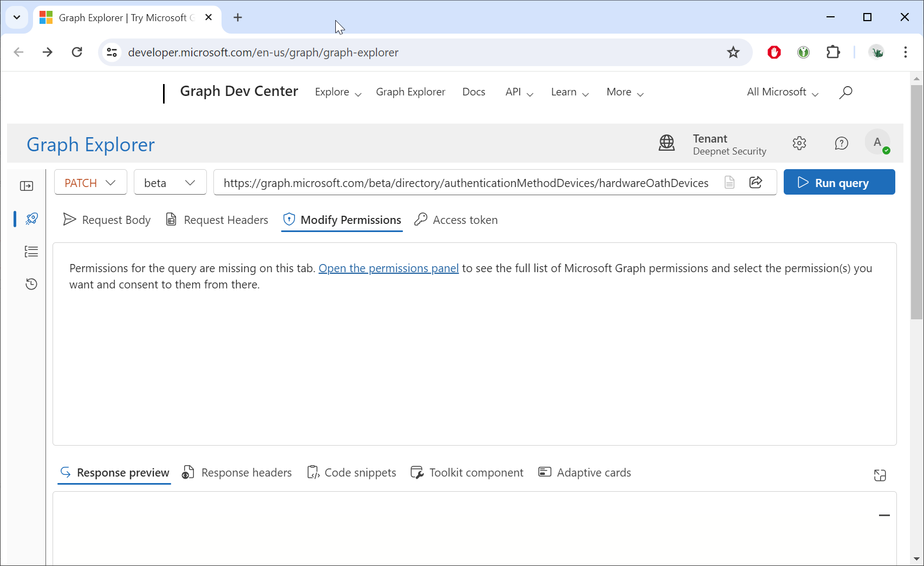Click the share query icon
Viewport: 924px width, 566px height.
pos(756,182)
